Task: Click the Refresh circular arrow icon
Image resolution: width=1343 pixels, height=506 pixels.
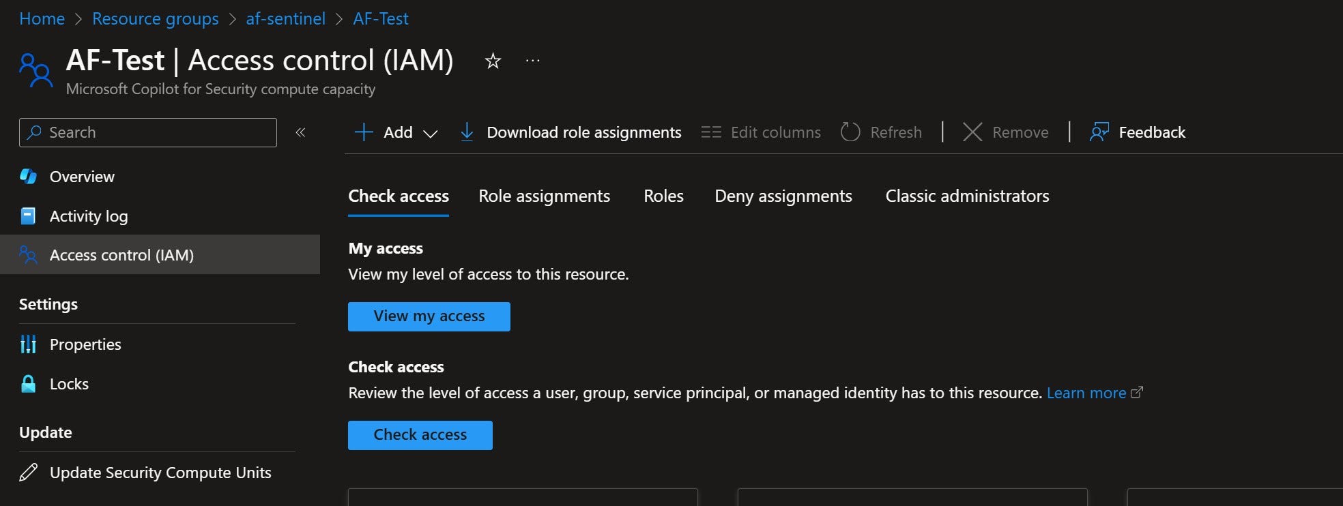Action: tap(850, 132)
